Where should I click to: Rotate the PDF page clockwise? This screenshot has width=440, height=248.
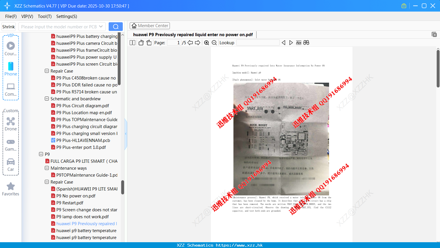click(x=149, y=43)
